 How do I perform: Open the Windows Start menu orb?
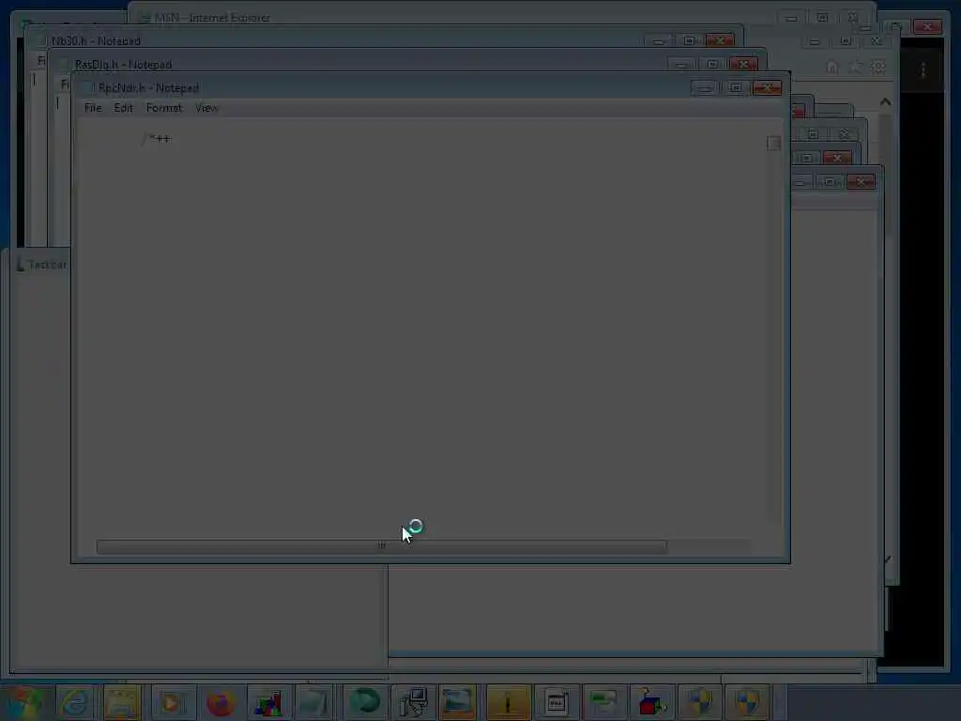click(x=23, y=702)
